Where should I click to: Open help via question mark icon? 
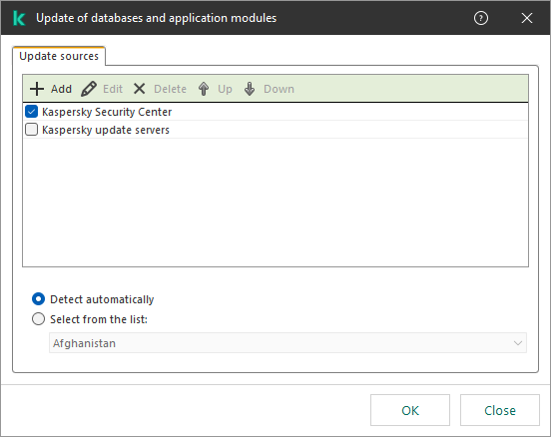click(481, 18)
